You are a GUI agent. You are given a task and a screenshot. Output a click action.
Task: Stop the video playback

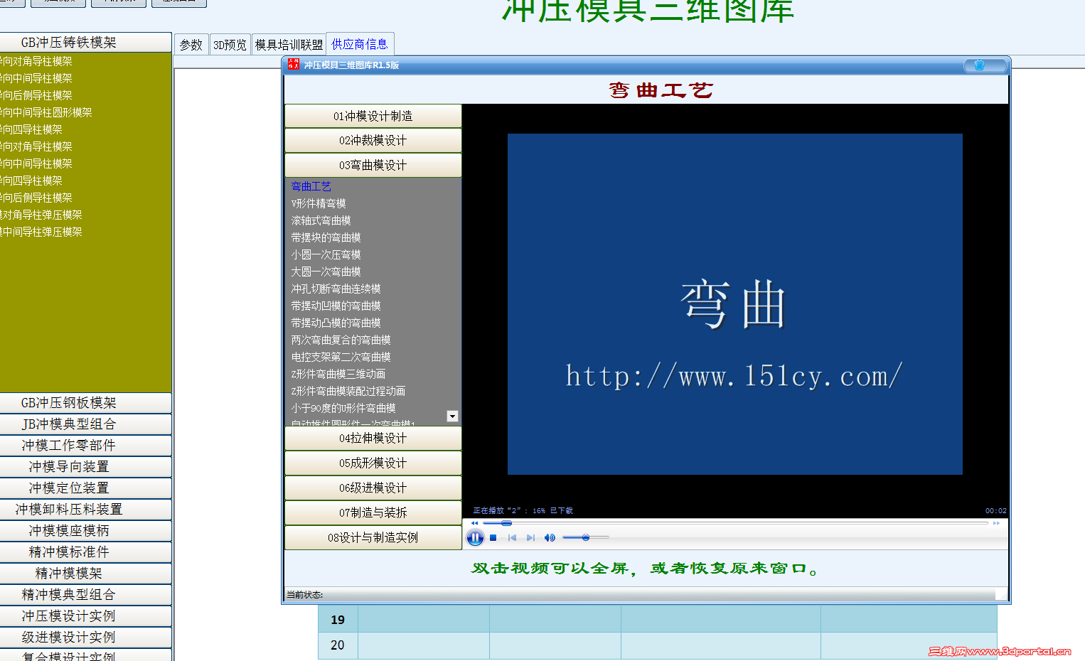pyautogui.click(x=493, y=538)
